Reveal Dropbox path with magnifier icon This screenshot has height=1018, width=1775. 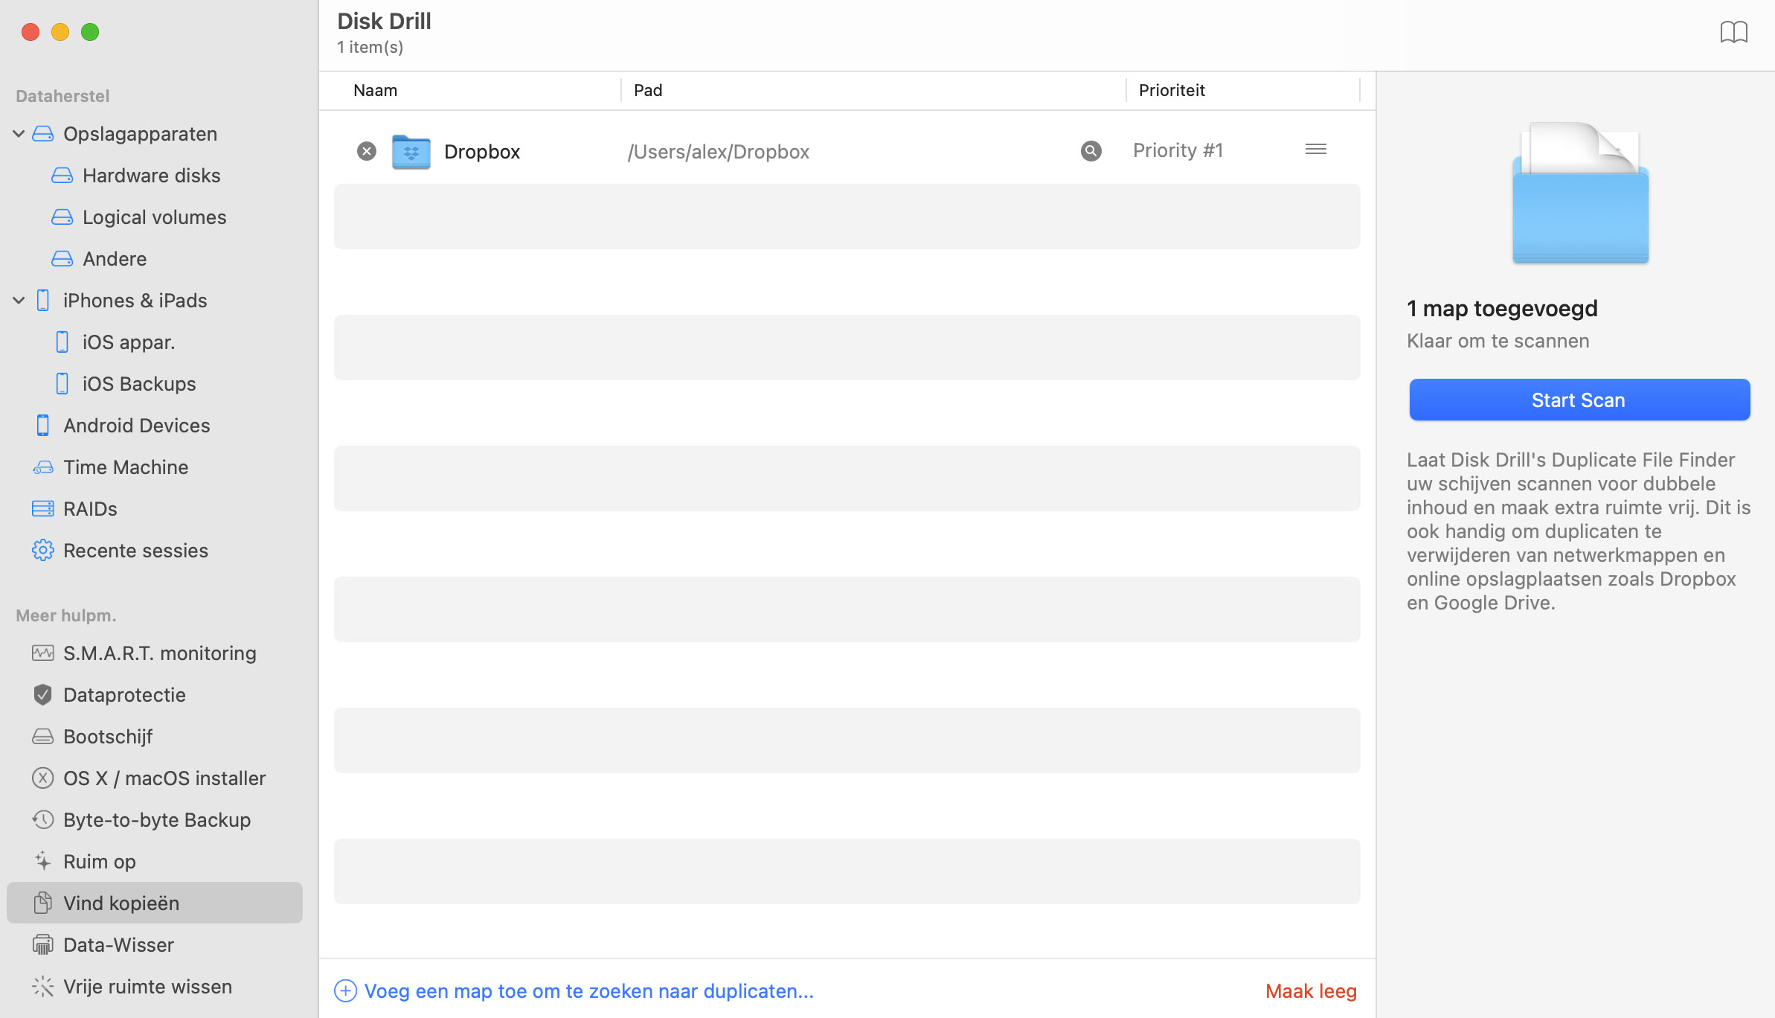coord(1091,151)
